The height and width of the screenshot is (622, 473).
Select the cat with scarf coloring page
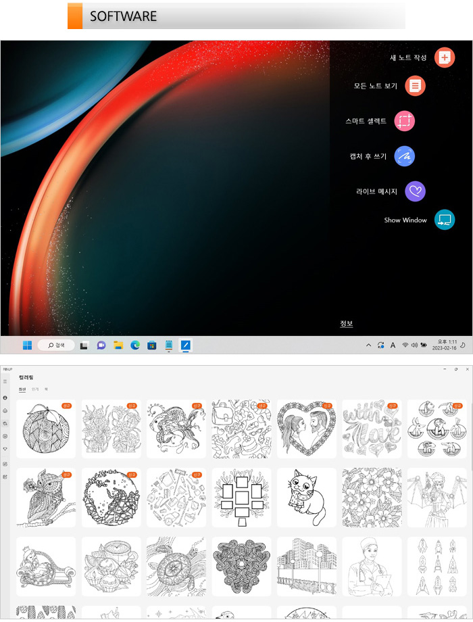pyautogui.click(x=306, y=497)
